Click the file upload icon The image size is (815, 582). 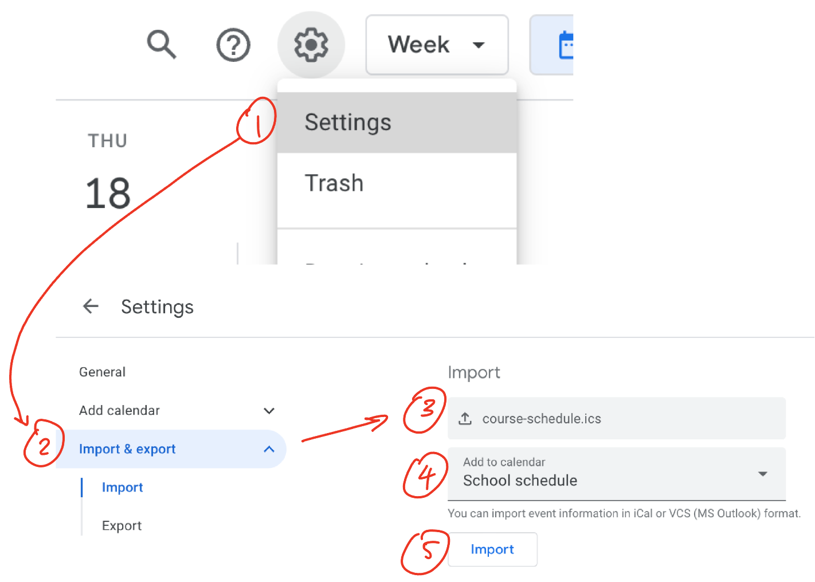click(465, 418)
